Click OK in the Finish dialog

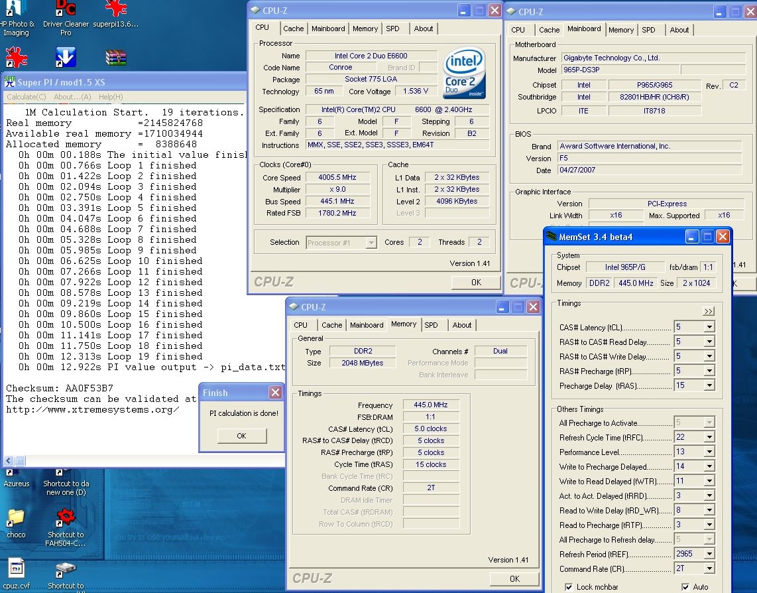241,435
